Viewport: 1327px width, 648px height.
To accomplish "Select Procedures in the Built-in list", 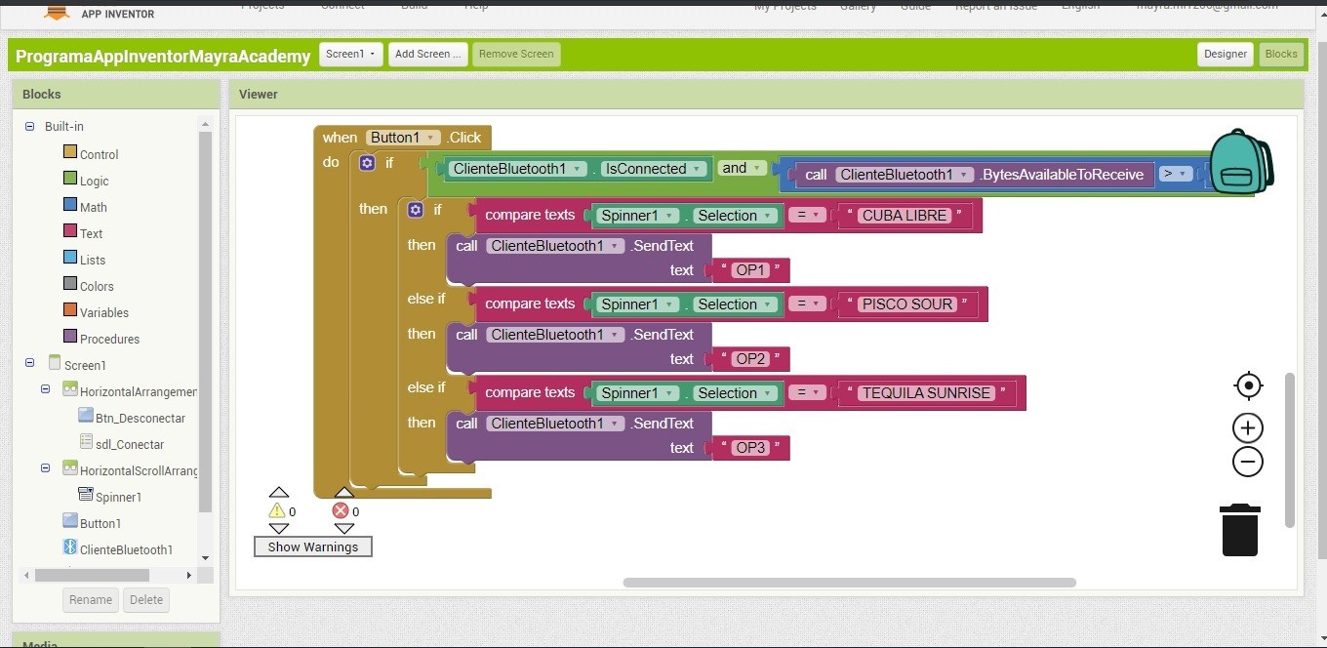I will [109, 339].
